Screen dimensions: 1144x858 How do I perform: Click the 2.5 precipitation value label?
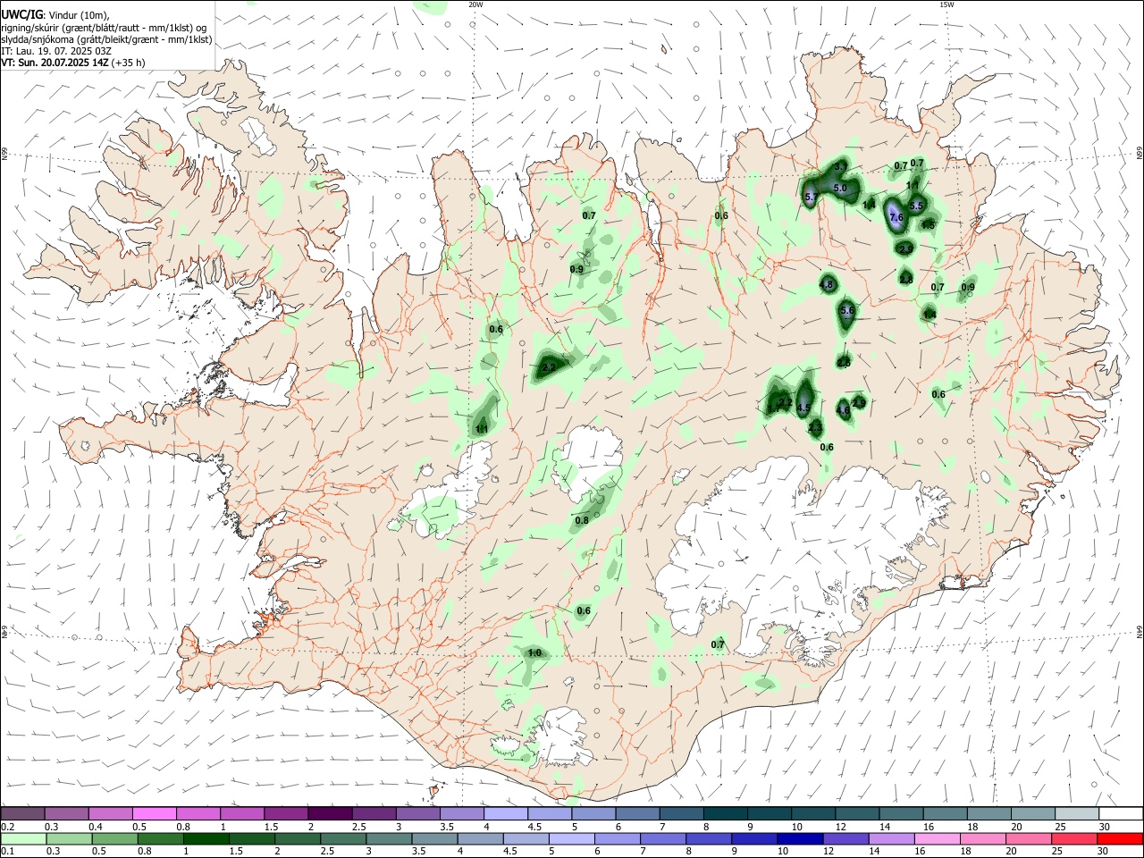tap(843, 362)
